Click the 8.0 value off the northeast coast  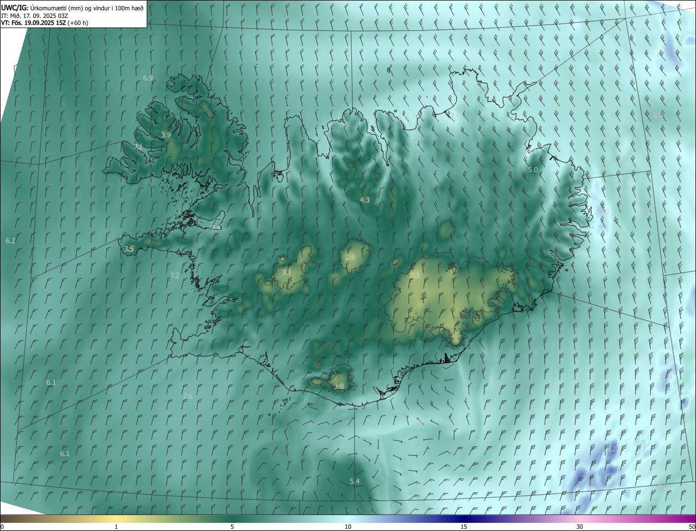pyautogui.click(x=658, y=116)
